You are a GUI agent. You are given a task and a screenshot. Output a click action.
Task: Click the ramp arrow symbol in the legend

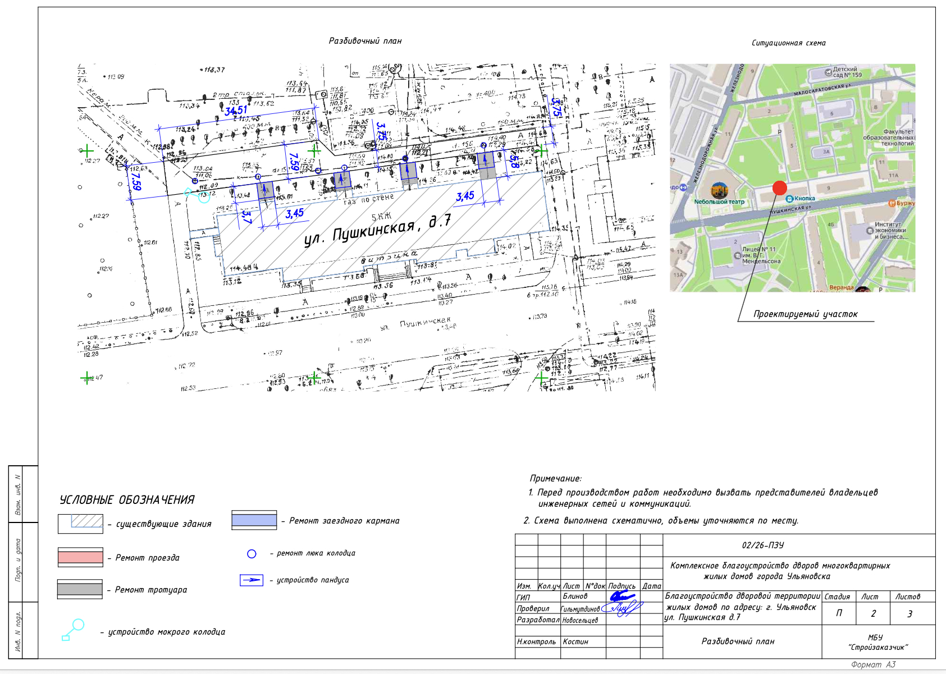[x=252, y=580]
